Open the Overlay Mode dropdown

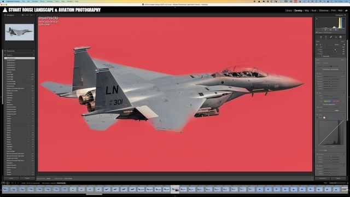[68, 178]
